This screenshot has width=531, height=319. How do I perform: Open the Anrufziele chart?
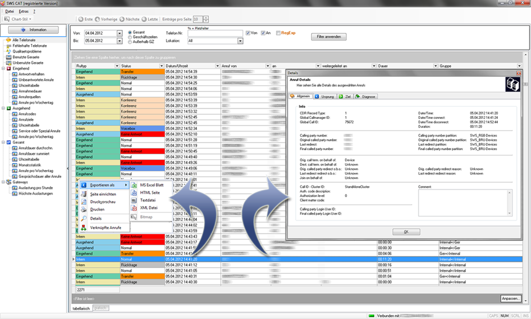point(26,119)
